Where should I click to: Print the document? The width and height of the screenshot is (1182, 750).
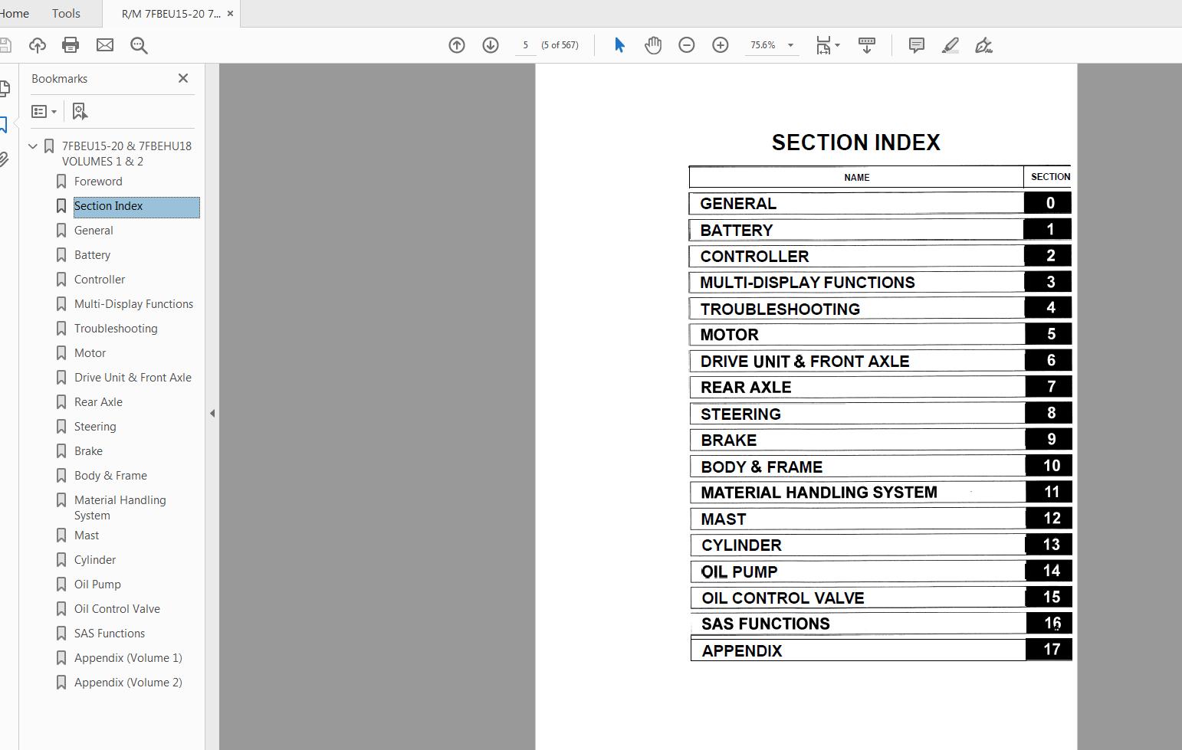pyautogui.click(x=71, y=45)
